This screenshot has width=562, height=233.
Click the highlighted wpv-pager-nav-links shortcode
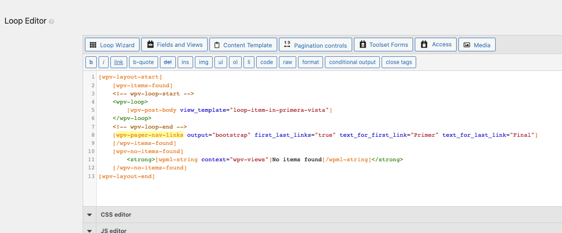[150, 135]
